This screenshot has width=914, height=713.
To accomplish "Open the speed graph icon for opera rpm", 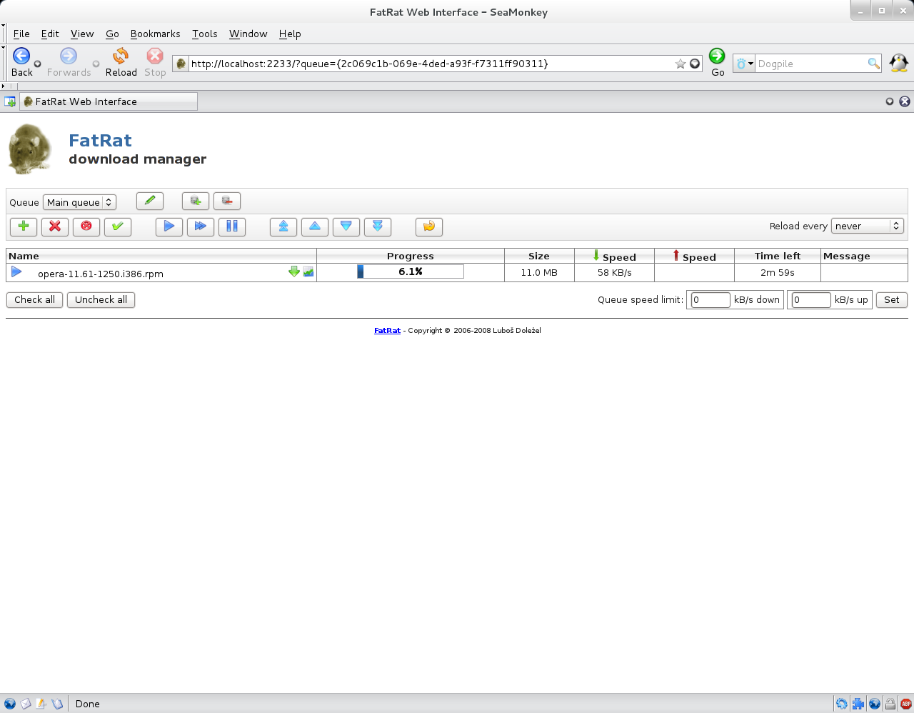I will pyautogui.click(x=308, y=271).
